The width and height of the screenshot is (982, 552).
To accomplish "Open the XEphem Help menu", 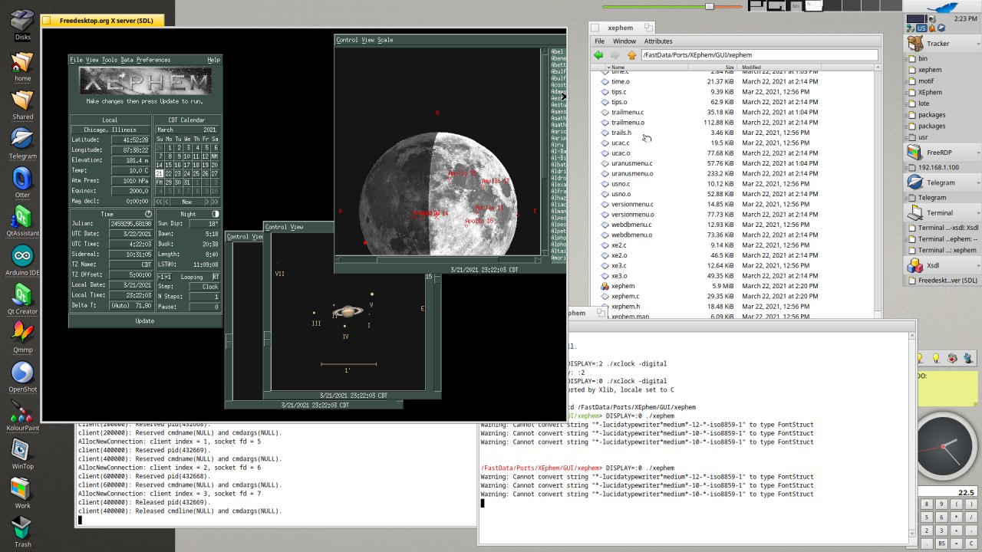I will point(213,60).
